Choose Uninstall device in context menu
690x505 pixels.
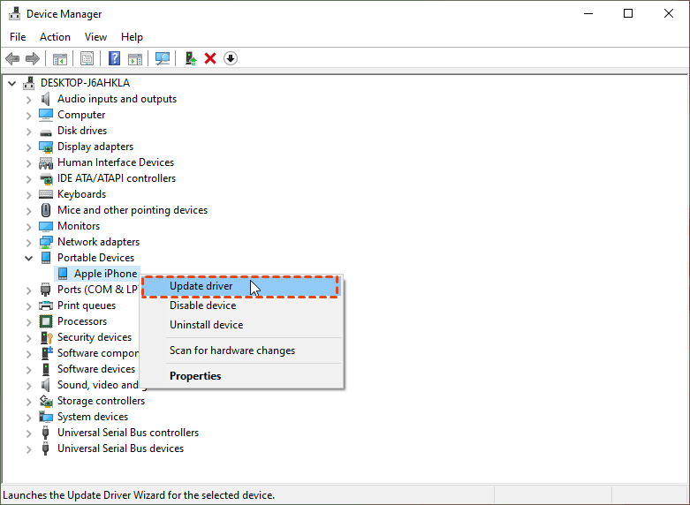(242, 325)
